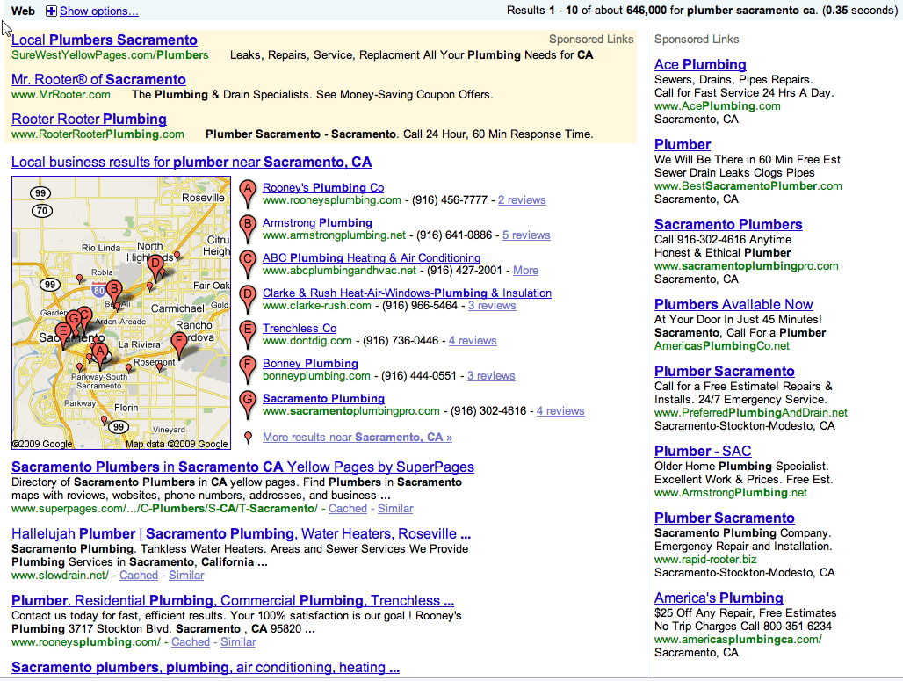Screen dimensions: 903x681
Task: Open Cached copy of the superpages.com result
Action: pos(347,508)
